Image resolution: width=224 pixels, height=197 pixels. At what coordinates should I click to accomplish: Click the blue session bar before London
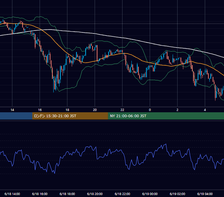coord(16,116)
